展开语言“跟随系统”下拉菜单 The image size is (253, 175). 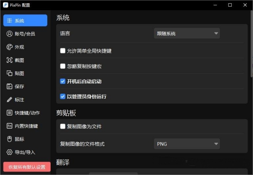(x=186, y=33)
